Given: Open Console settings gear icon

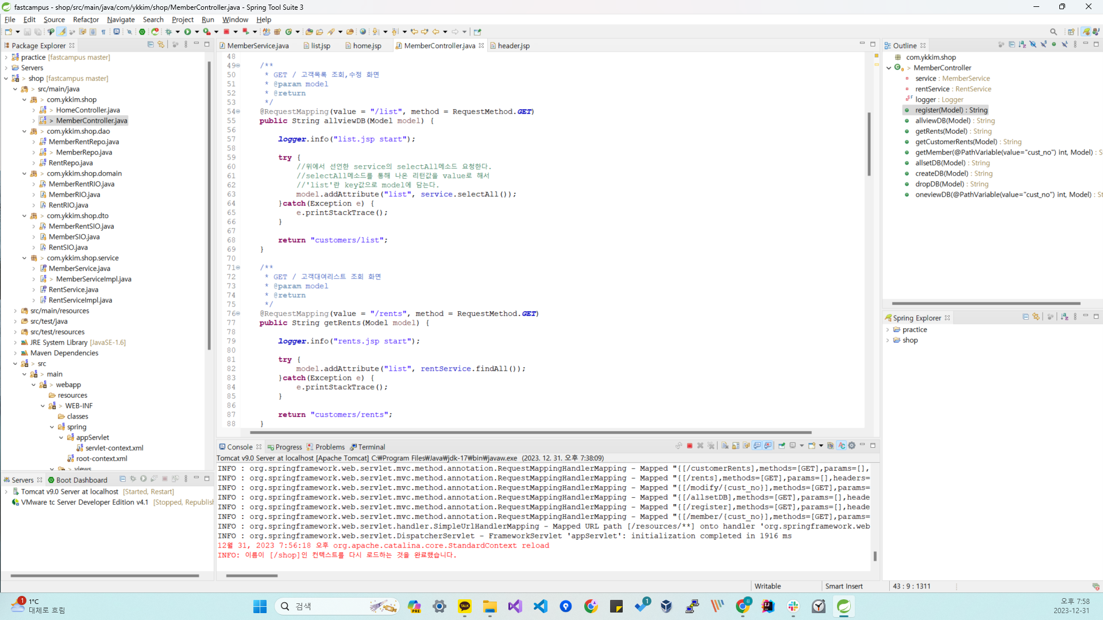Looking at the screenshot, I should [x=852, y=445].
